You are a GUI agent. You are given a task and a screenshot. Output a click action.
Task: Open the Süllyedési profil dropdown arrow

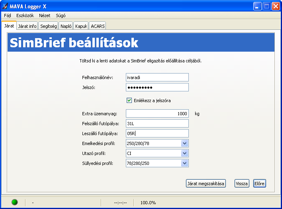point(184,163)
